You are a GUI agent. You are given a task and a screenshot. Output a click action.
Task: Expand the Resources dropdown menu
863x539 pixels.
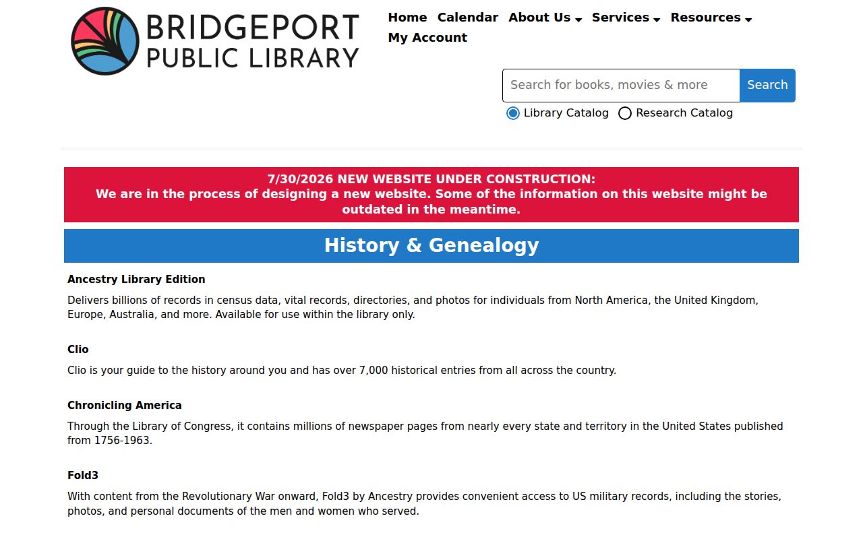711,18
